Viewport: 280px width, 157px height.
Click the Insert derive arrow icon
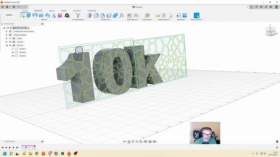pyautogui.click(x=178, y=16)
